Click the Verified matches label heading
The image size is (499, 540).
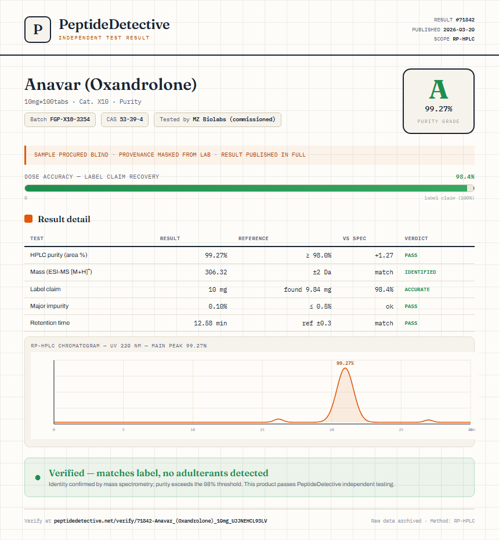[158, 473]
